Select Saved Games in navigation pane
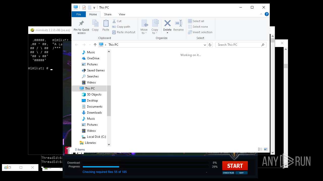Screen dimensions: 323x181 coord(93,70)
